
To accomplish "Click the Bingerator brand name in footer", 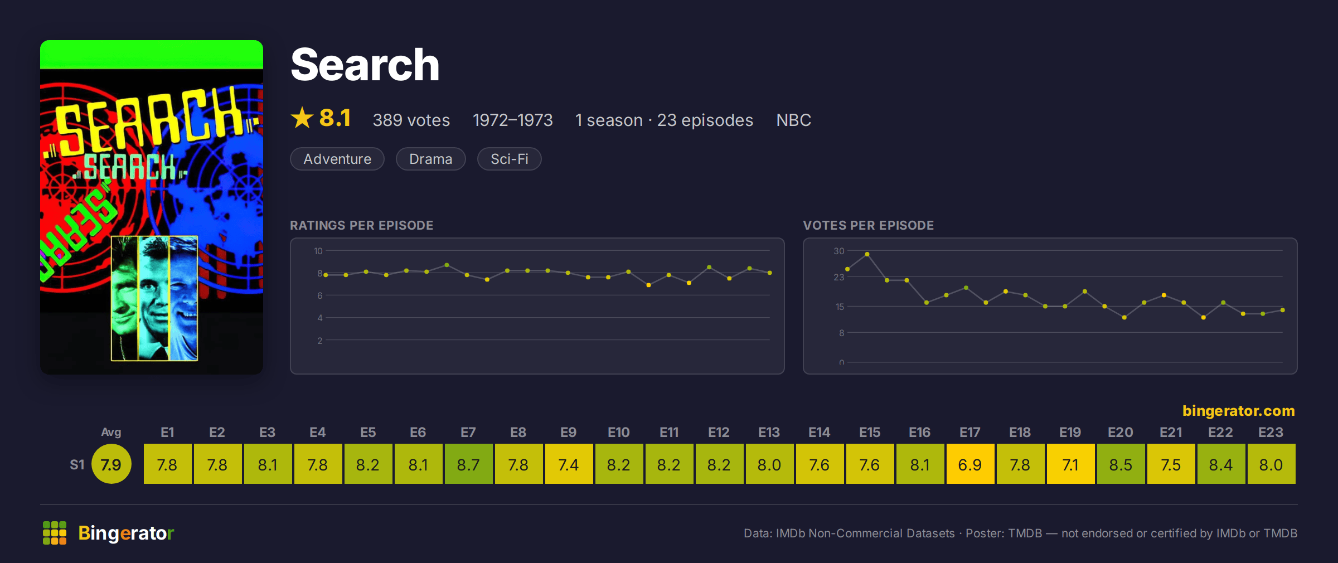I will click(126, 533).
